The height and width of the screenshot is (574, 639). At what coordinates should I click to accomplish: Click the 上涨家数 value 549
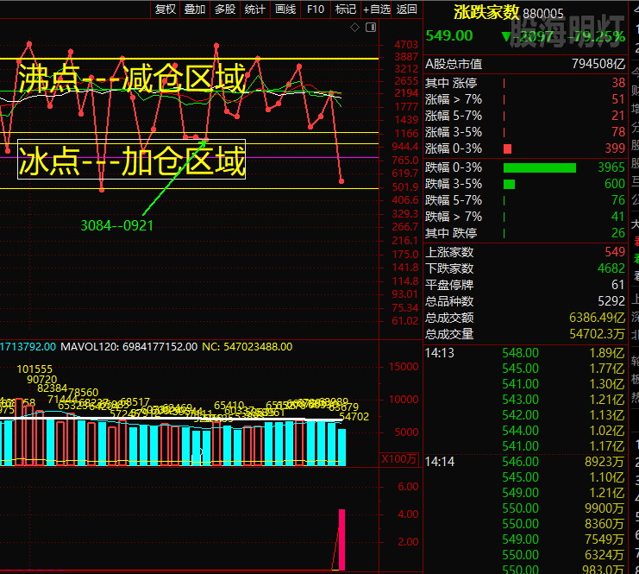tap(615, 252)
